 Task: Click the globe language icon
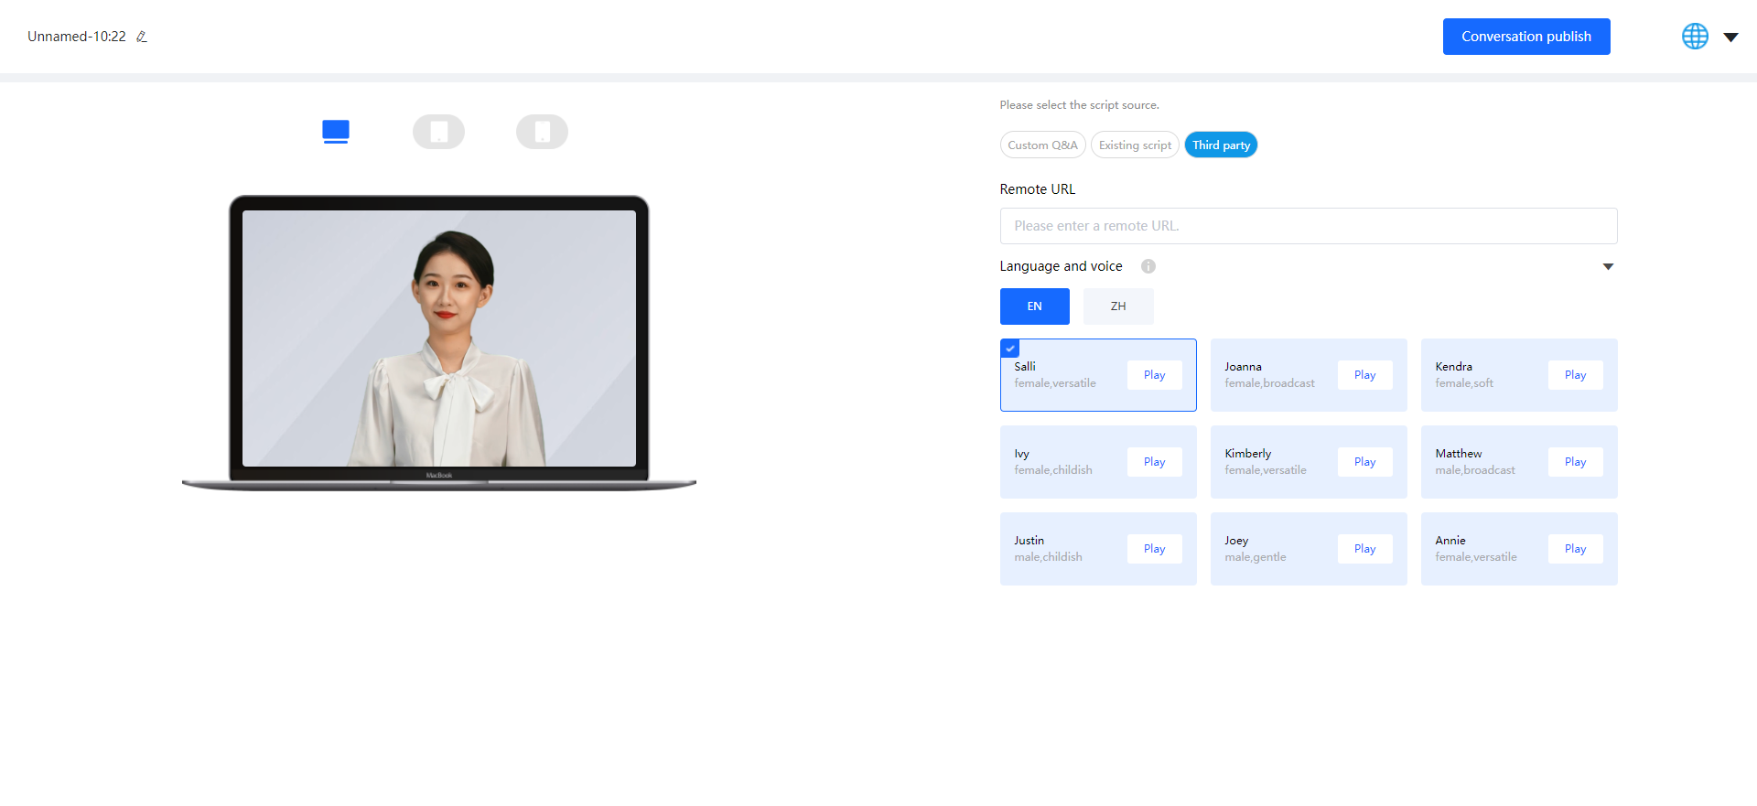1695,37
